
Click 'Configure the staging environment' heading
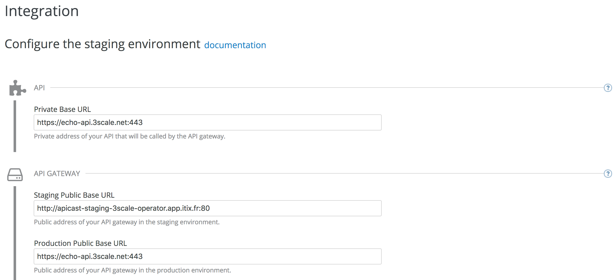(x=102, y=44)
